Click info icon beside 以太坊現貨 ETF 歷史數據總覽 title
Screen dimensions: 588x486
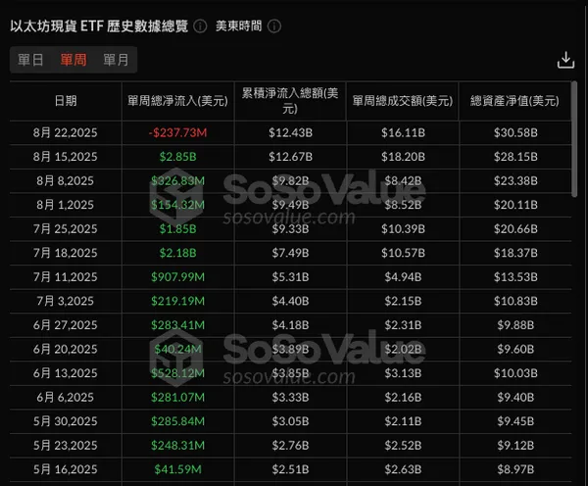(200, 25)
